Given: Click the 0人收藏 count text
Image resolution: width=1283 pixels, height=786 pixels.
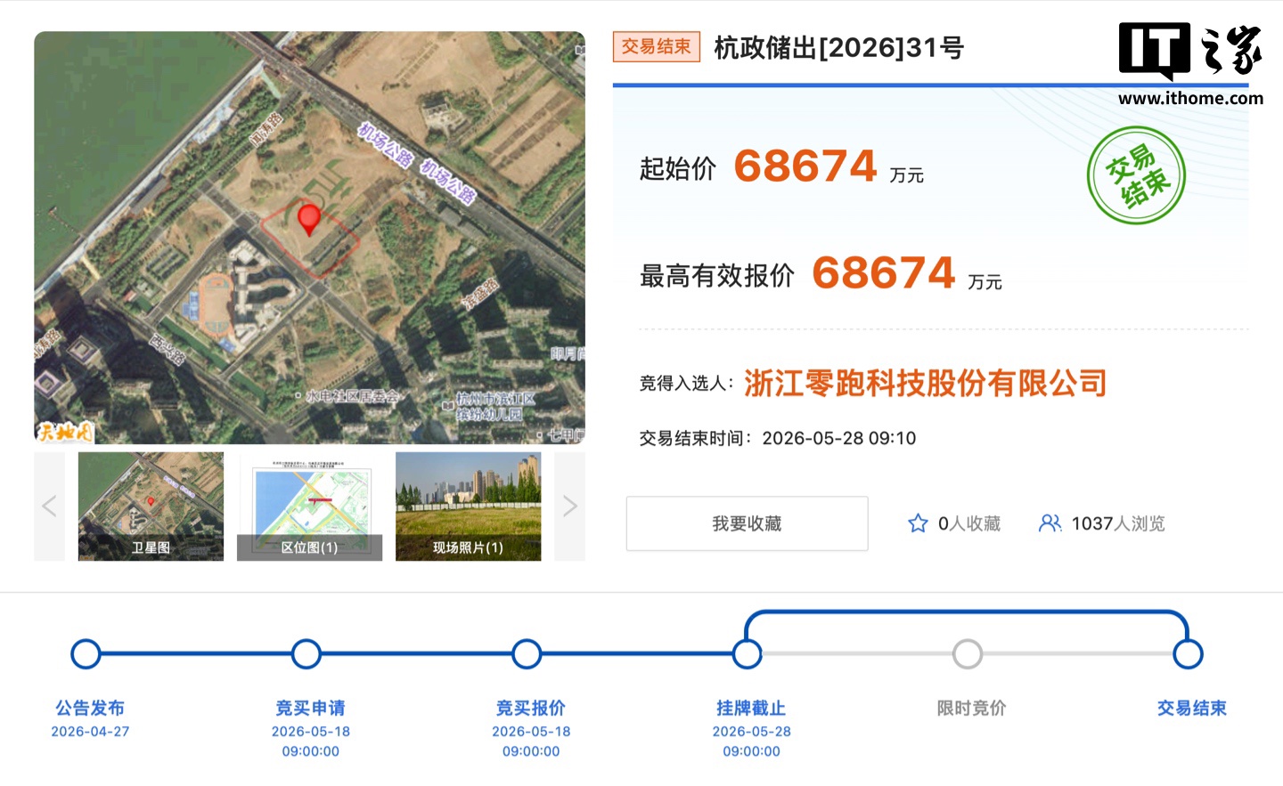Looking at the screenshot, I should point(969,523).
